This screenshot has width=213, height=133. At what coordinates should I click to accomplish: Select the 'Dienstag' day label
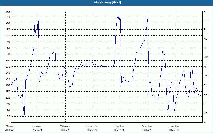[x=37, y=126]
